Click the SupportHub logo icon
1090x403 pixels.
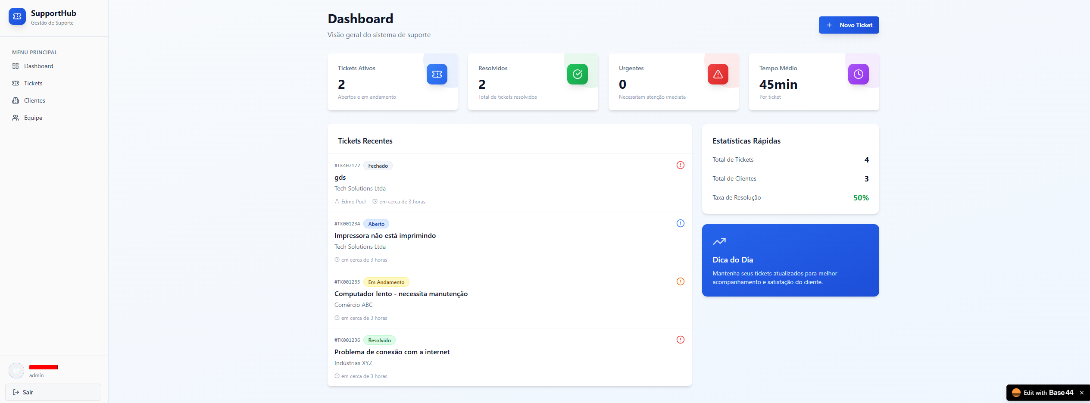(17, 16)
